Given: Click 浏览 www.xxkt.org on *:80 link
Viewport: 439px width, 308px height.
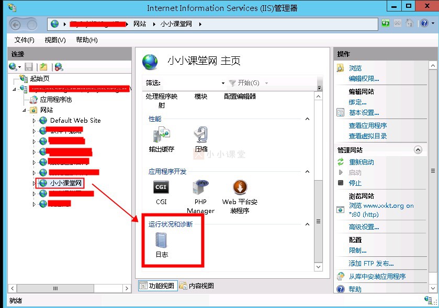Looking at the screenshot, I should coord(381,210).
